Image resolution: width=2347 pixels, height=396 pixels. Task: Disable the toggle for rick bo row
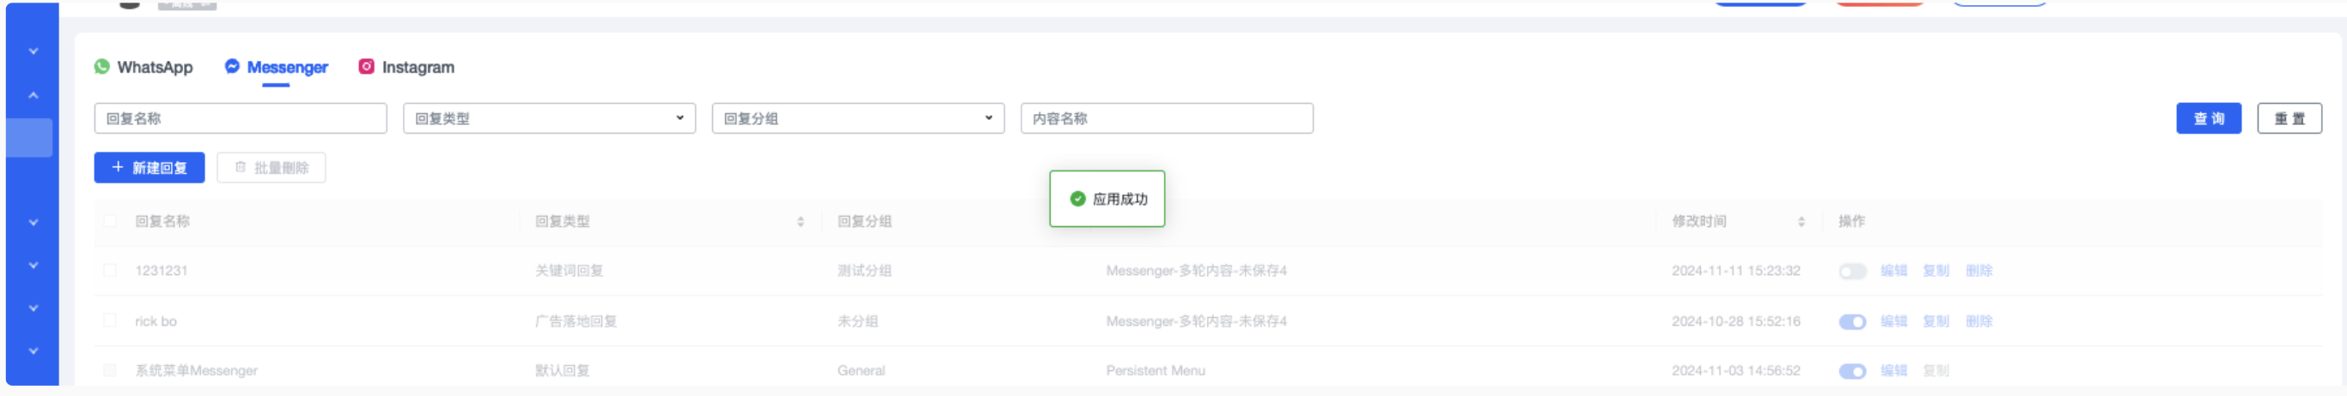[1852, 321]
